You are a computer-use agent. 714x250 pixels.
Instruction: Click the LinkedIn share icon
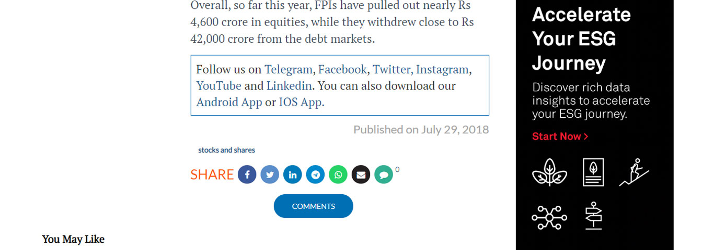point(293,174)
